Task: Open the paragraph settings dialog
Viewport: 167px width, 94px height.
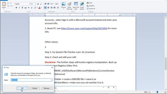Action: click(58, 8)
